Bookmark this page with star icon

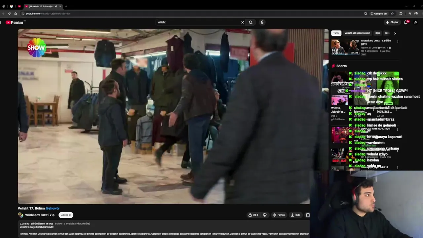point(392,14)
